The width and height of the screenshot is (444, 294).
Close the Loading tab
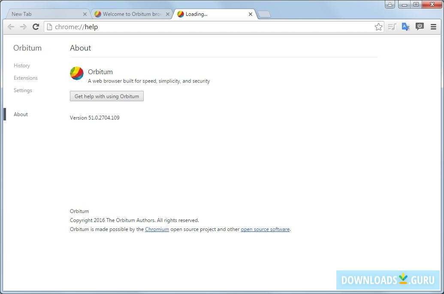pos(251,14)
